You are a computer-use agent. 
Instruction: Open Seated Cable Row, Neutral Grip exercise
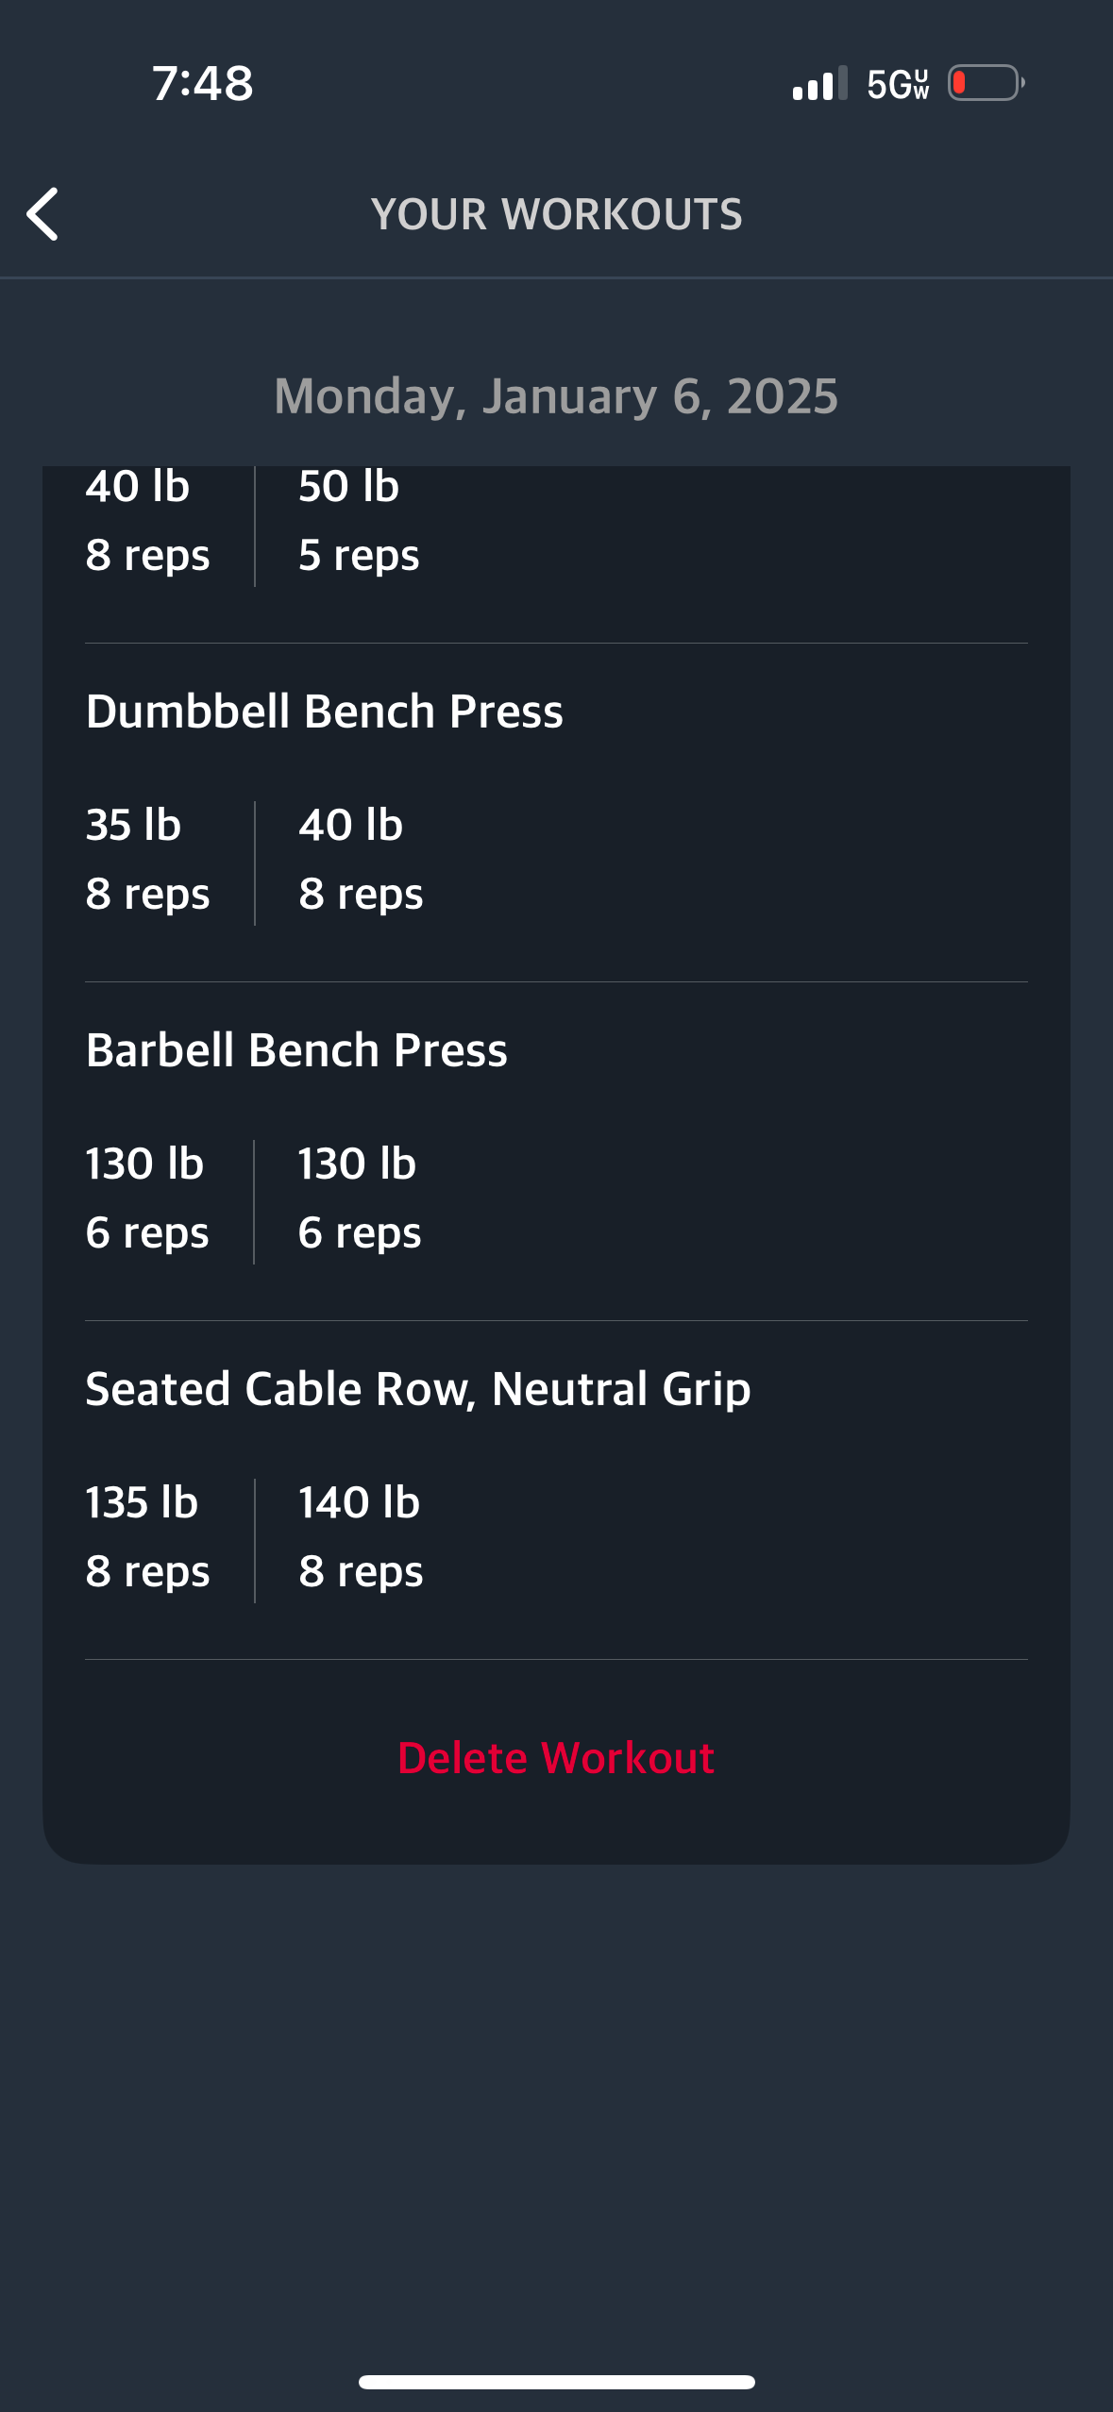point(418,1389)
